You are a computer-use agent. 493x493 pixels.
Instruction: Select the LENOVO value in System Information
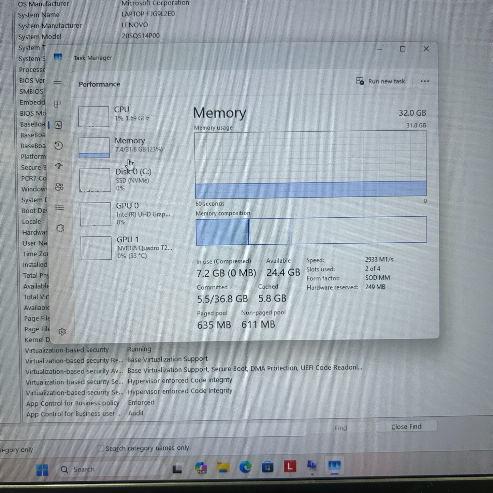point(135,25)
